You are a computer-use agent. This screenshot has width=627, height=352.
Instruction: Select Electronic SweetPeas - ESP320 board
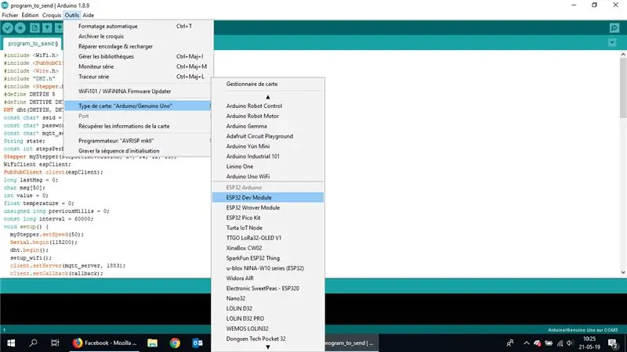pos(268,288)
